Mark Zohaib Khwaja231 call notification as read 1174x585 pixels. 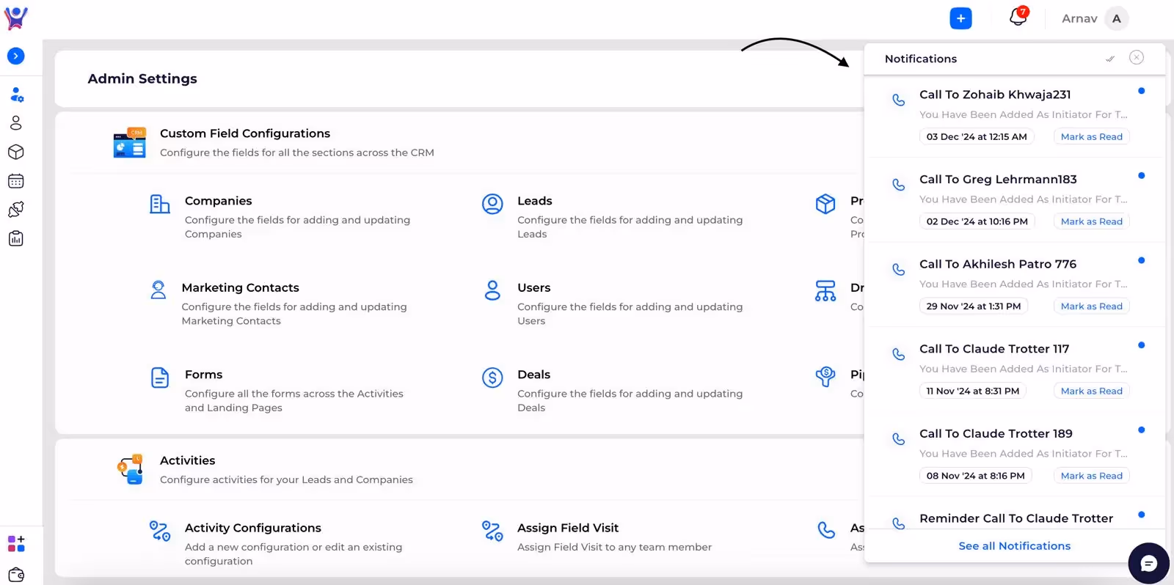(x=1092, y=136)
